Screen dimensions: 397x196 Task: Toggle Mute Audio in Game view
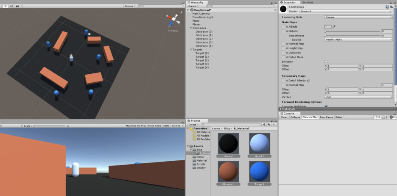tap(155, 126)
